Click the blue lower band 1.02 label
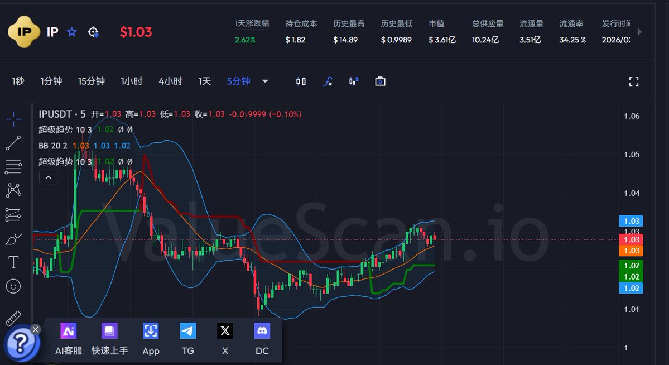Screen dimensions: 669x365 coord(631,288)
